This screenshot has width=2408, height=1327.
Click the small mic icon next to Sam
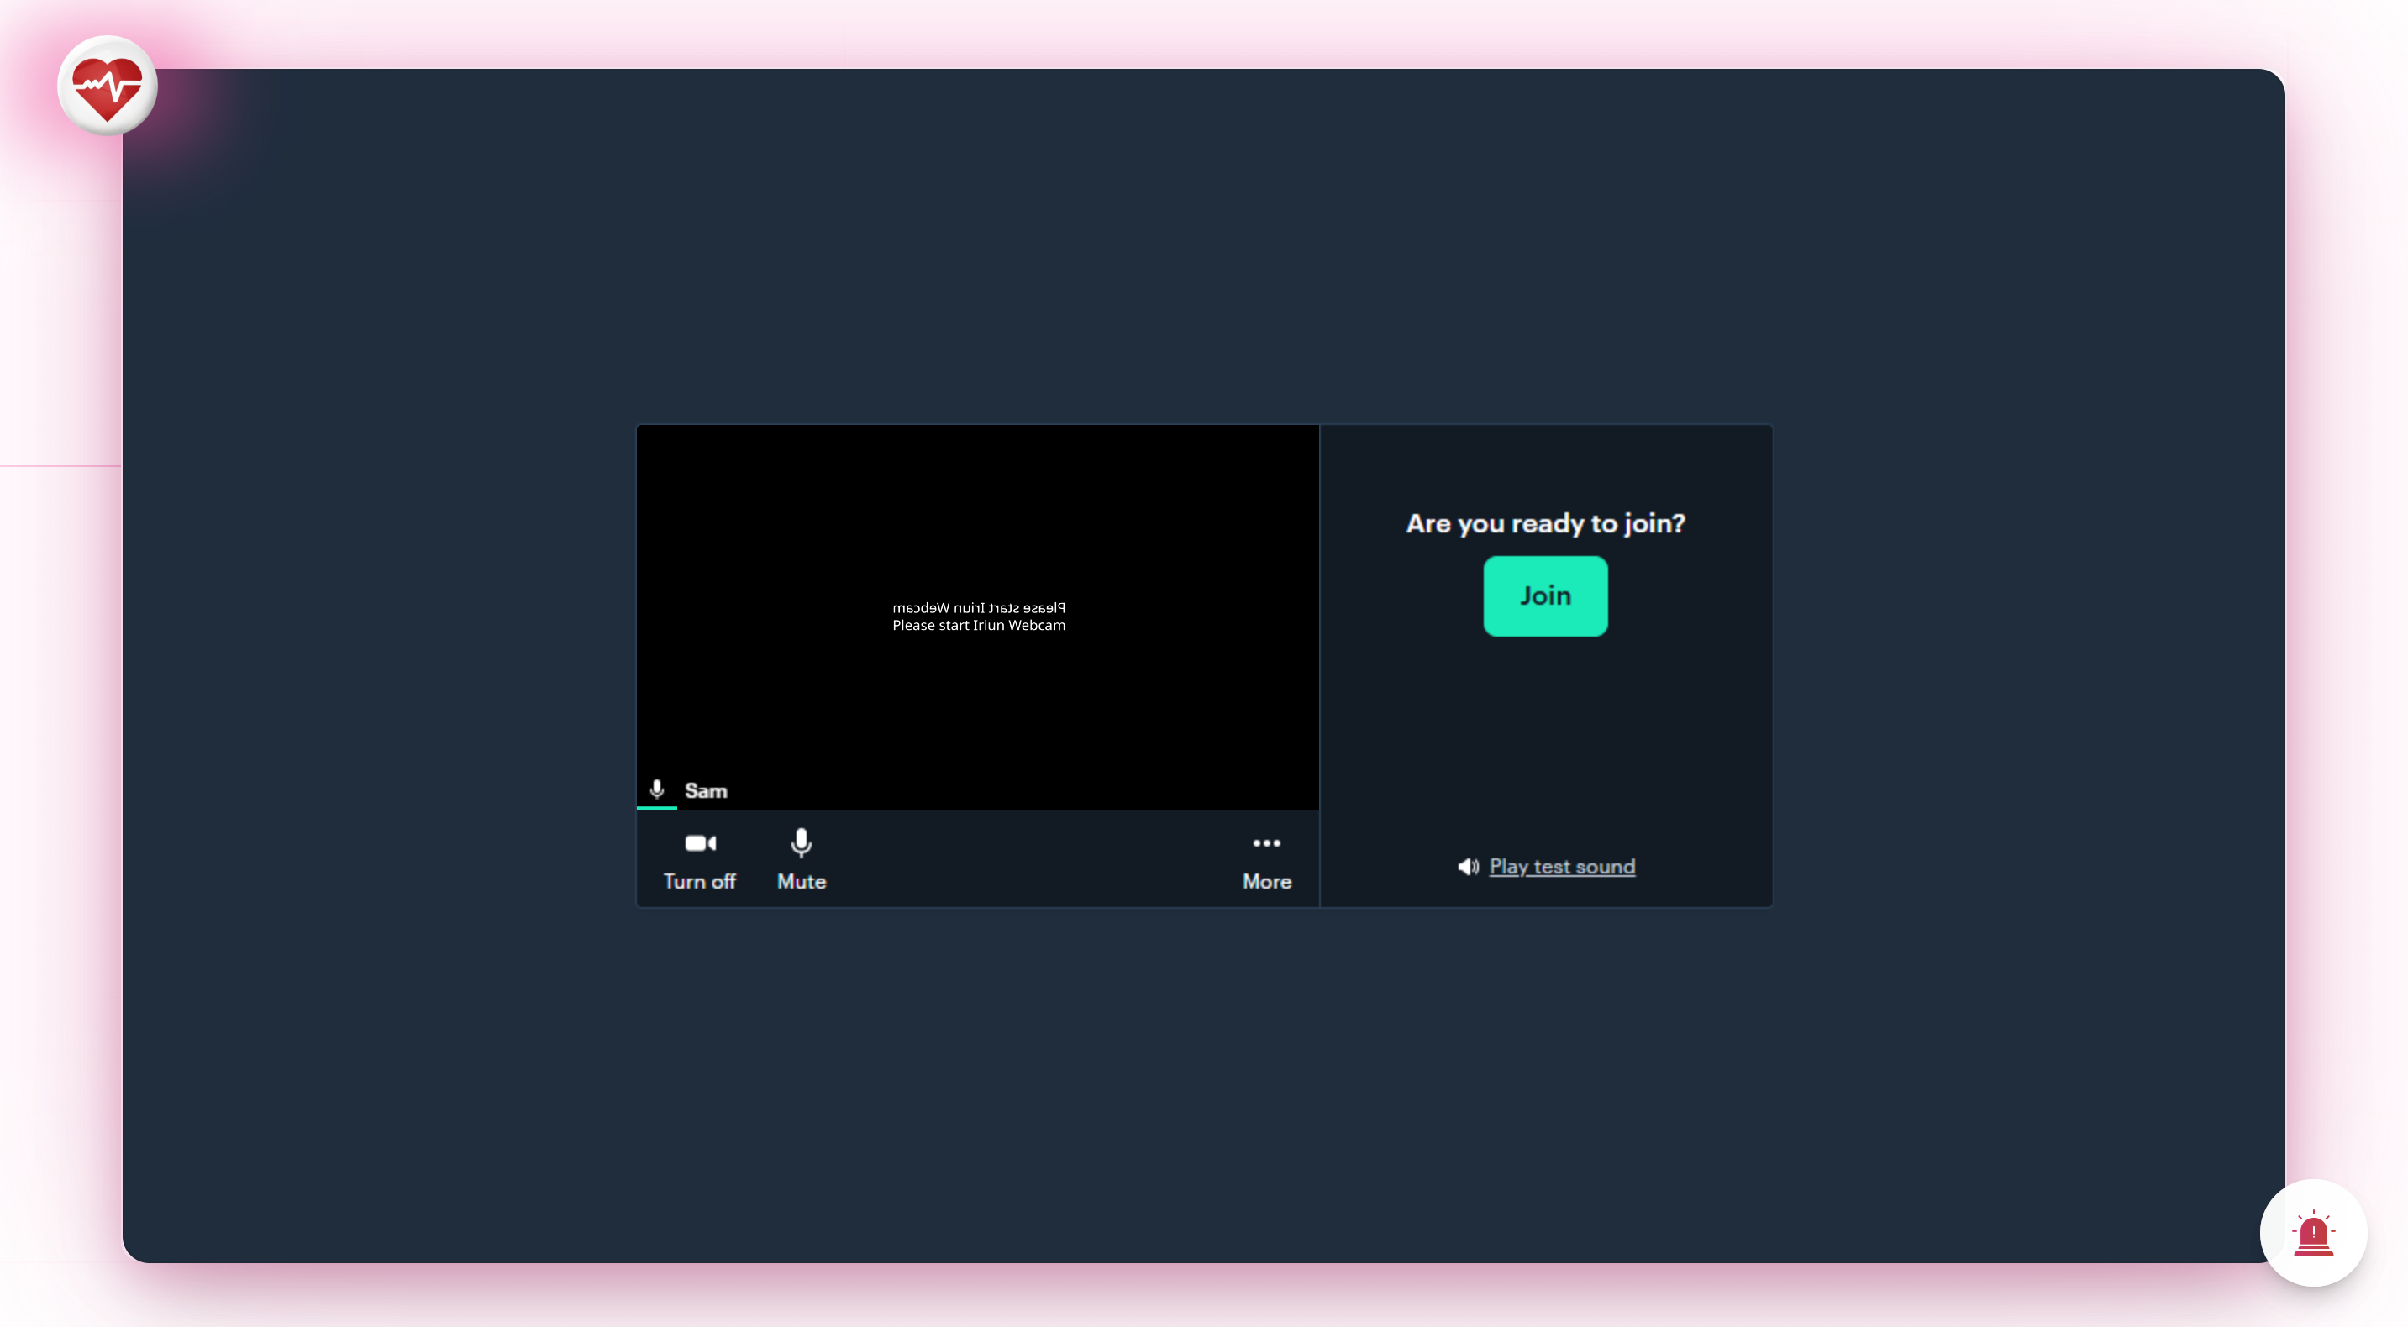pyautogui.click(x=657, y=789)
